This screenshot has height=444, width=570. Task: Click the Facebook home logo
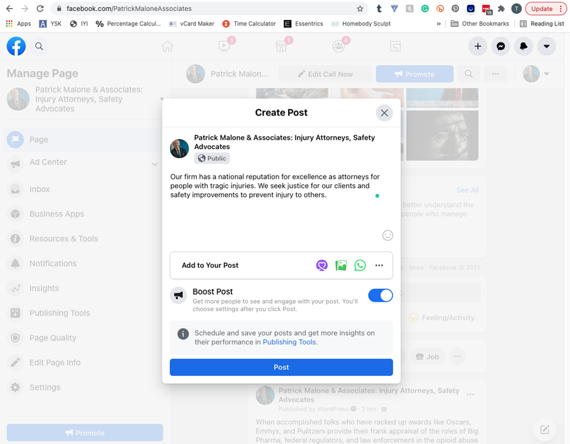(x=16, y=46)
